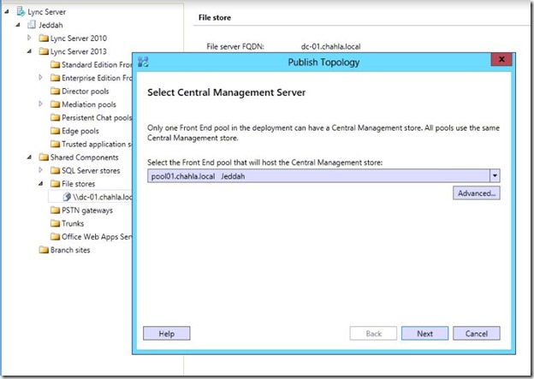Select the Lync Server 2010 tree label
This screenshot has height=379, width=534.
coord(79,38)
